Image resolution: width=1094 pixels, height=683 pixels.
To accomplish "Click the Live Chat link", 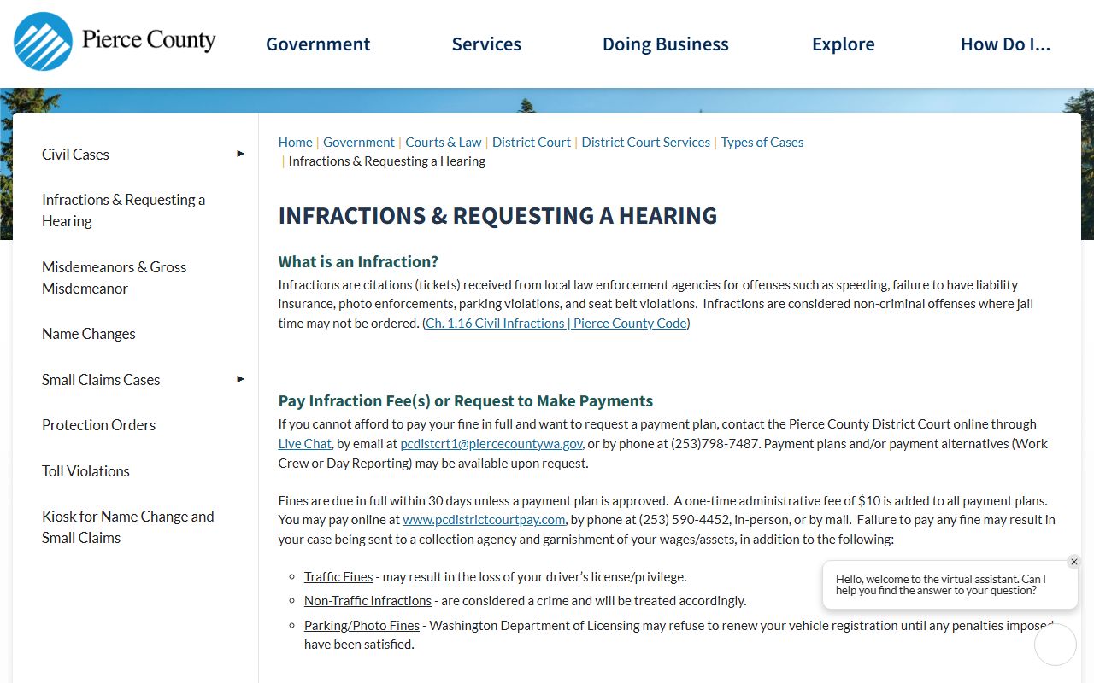I will click(304, 444).
